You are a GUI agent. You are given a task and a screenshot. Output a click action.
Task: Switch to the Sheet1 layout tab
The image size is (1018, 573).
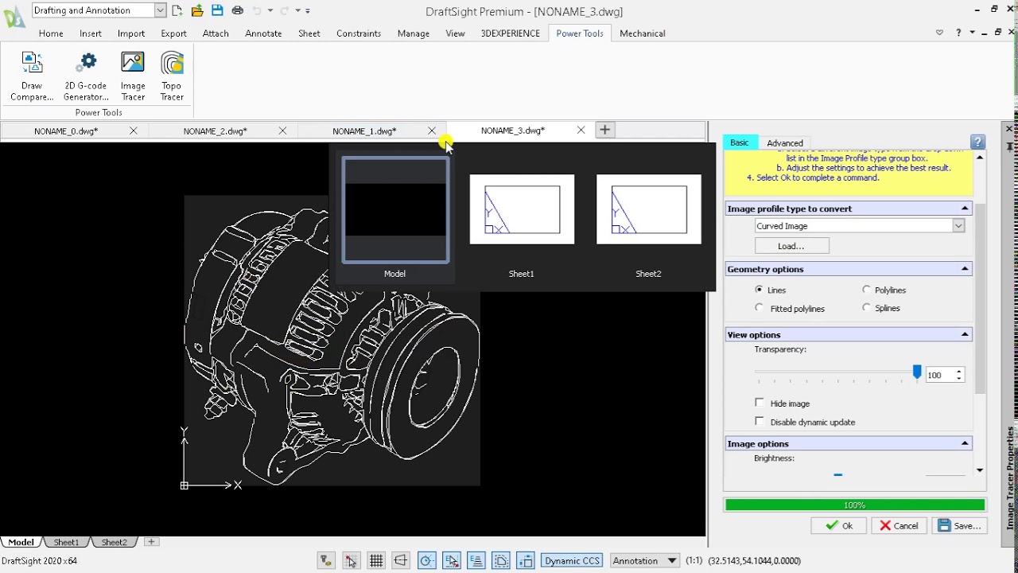67,542
